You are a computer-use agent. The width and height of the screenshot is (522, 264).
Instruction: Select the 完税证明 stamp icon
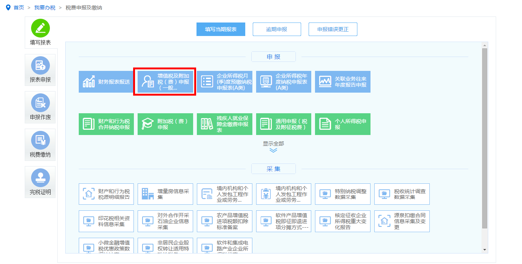click(40, 182)
